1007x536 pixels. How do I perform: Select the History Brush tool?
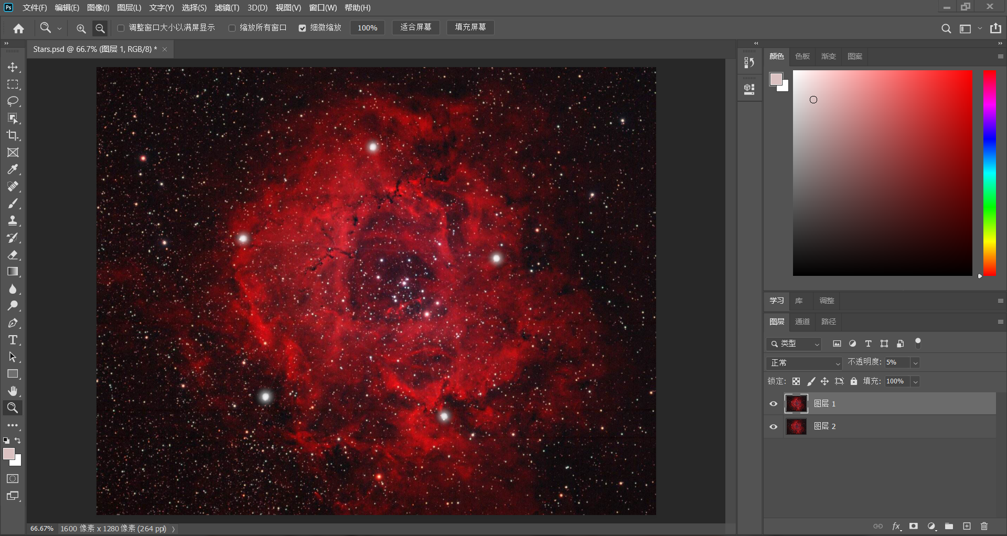tap(13, 238)
